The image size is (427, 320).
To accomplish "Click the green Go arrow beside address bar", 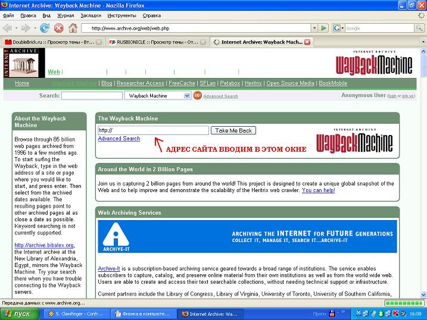I will click(323, 28).
